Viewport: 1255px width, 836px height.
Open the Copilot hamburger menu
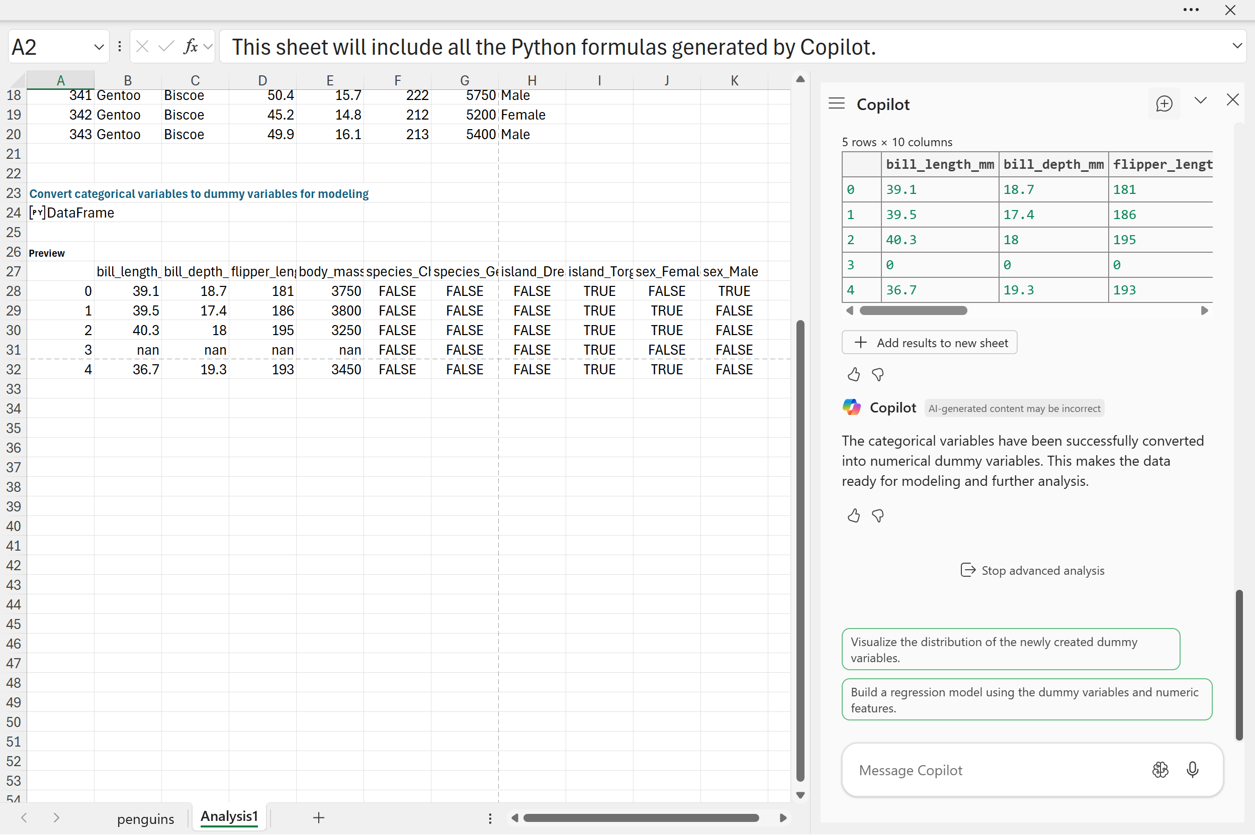pos(836,103)
